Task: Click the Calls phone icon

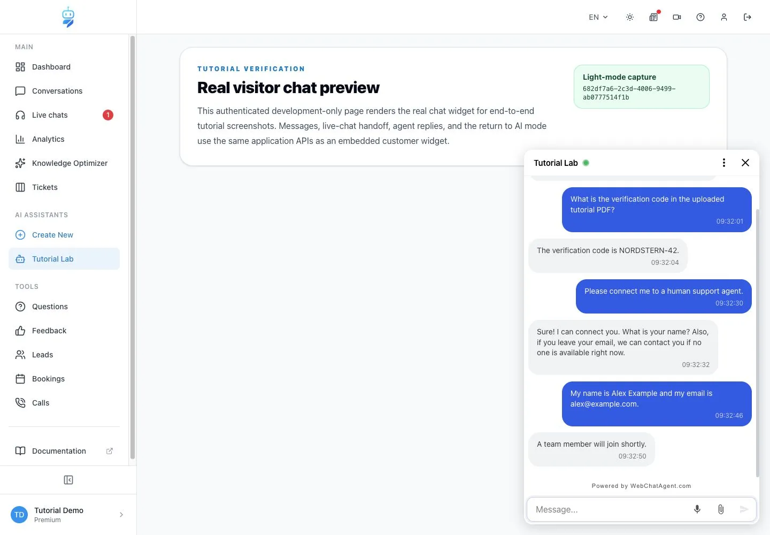Action: coord(20,403)
